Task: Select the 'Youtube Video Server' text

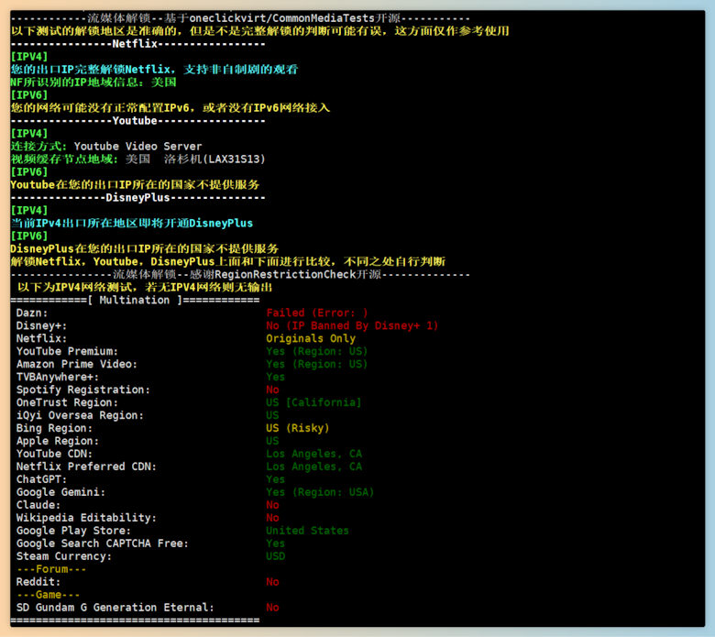Action: click(137, 147)
